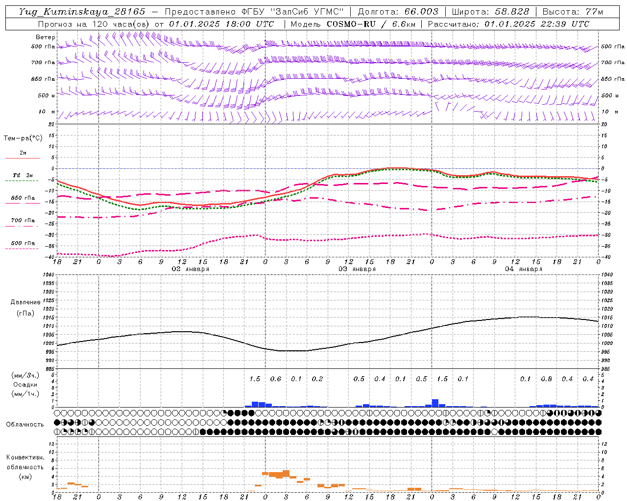Click the Осадки panel label

point(25,385)
